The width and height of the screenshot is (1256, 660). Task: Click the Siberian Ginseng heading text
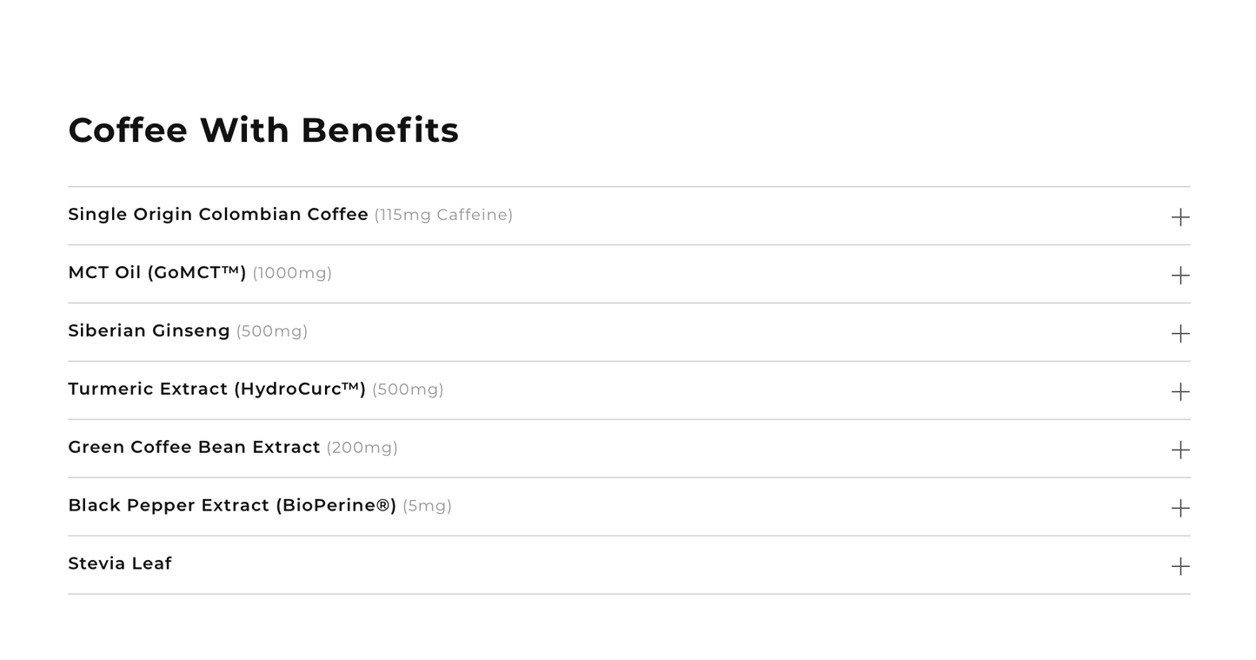click(x=149, y=331)
